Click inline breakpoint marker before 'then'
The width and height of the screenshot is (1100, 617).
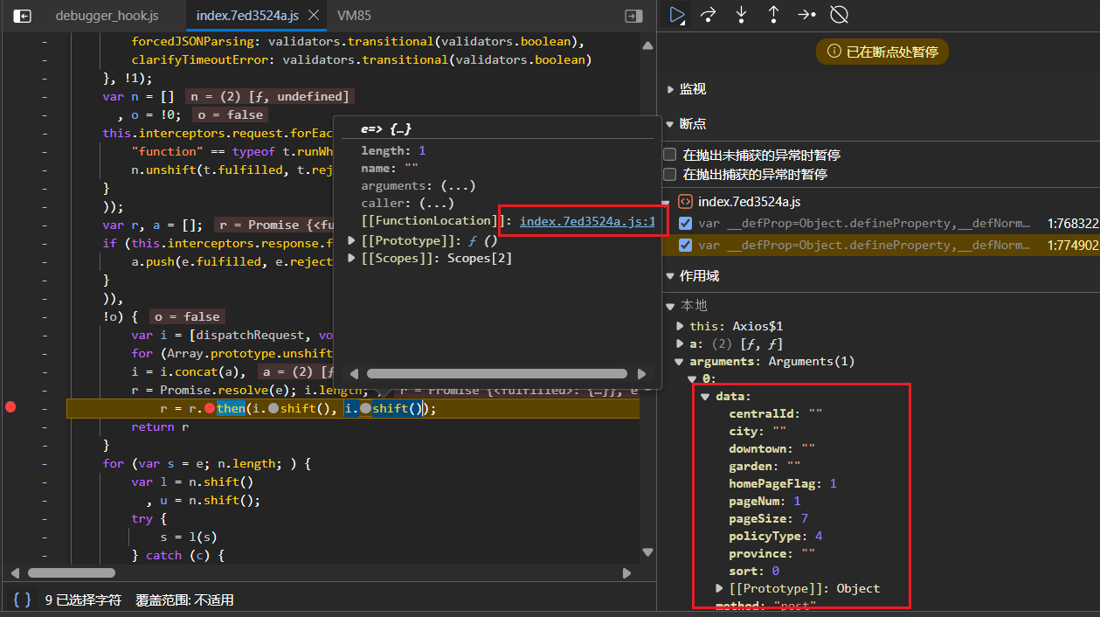pos(210,409)
